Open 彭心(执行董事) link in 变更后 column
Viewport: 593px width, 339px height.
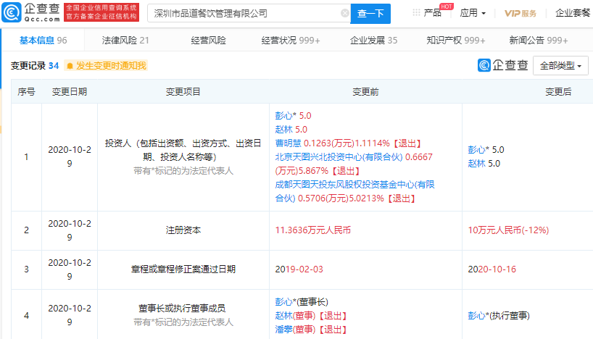499,316
